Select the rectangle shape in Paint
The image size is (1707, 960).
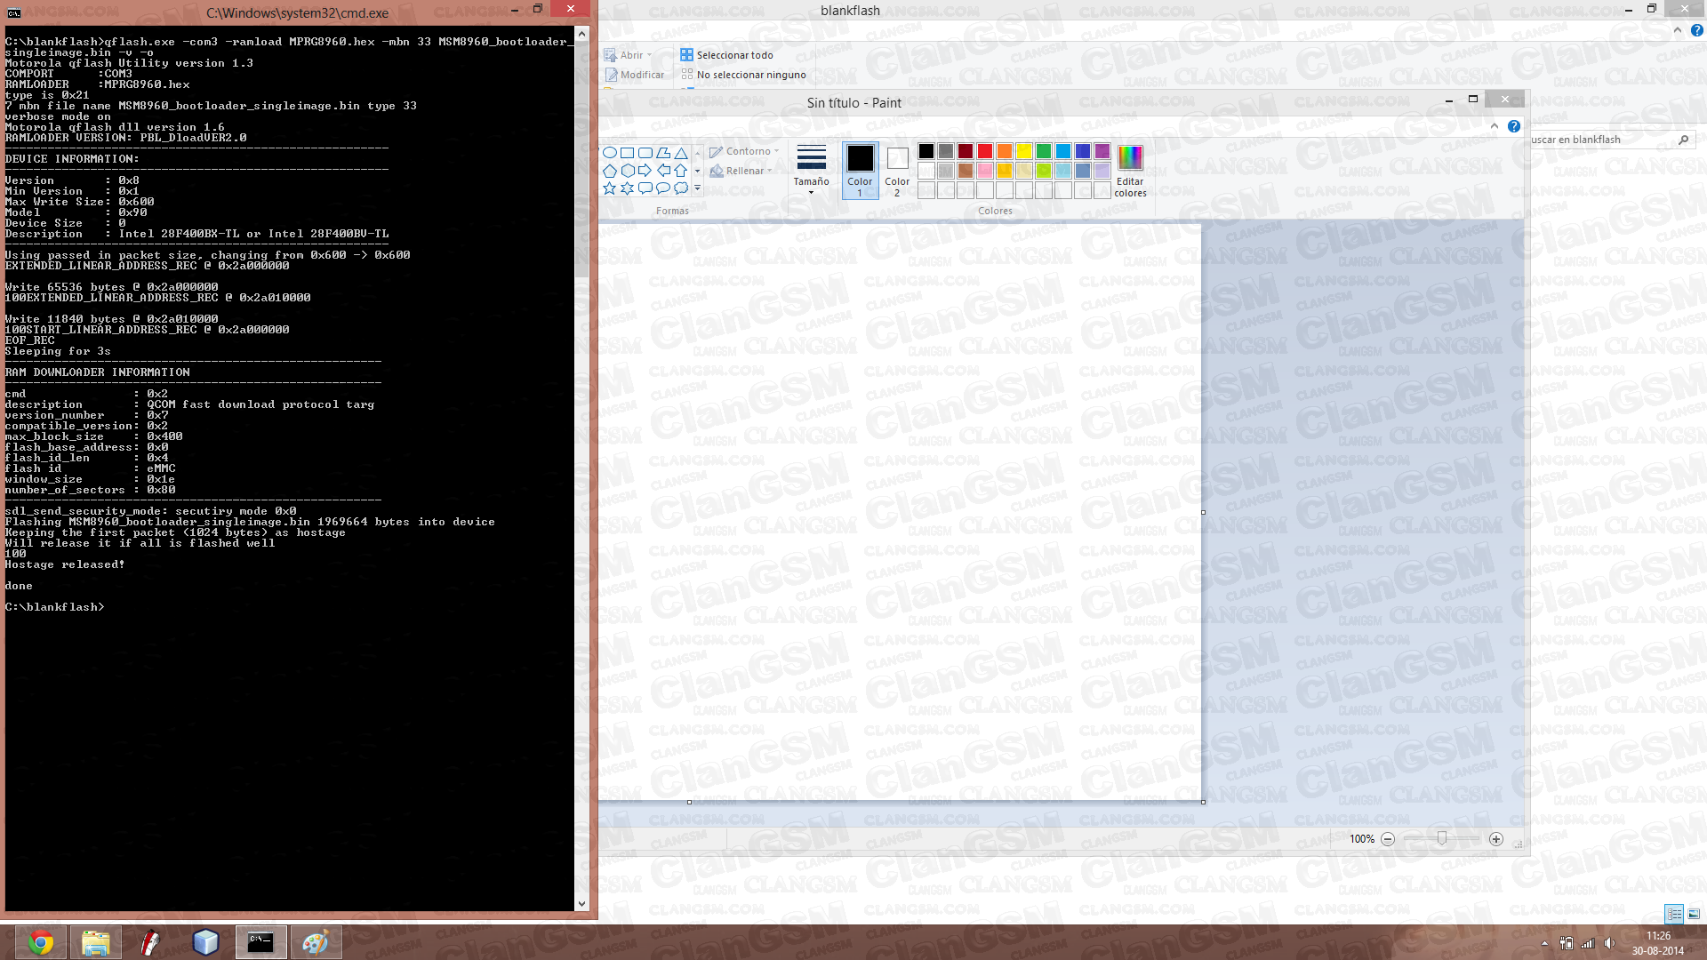(628, 153)
